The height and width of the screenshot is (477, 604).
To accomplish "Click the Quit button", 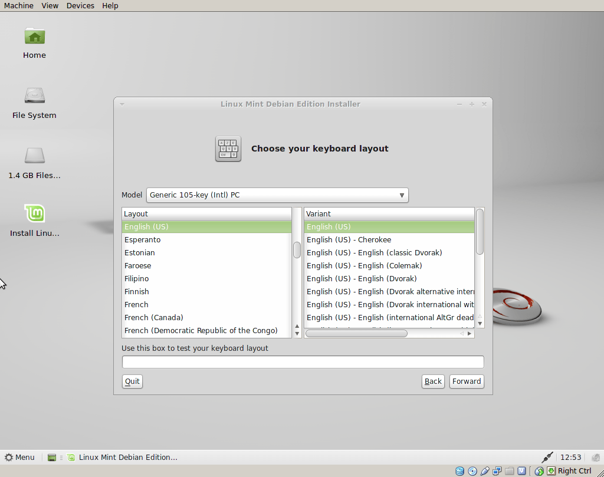I will click(132, 381).
